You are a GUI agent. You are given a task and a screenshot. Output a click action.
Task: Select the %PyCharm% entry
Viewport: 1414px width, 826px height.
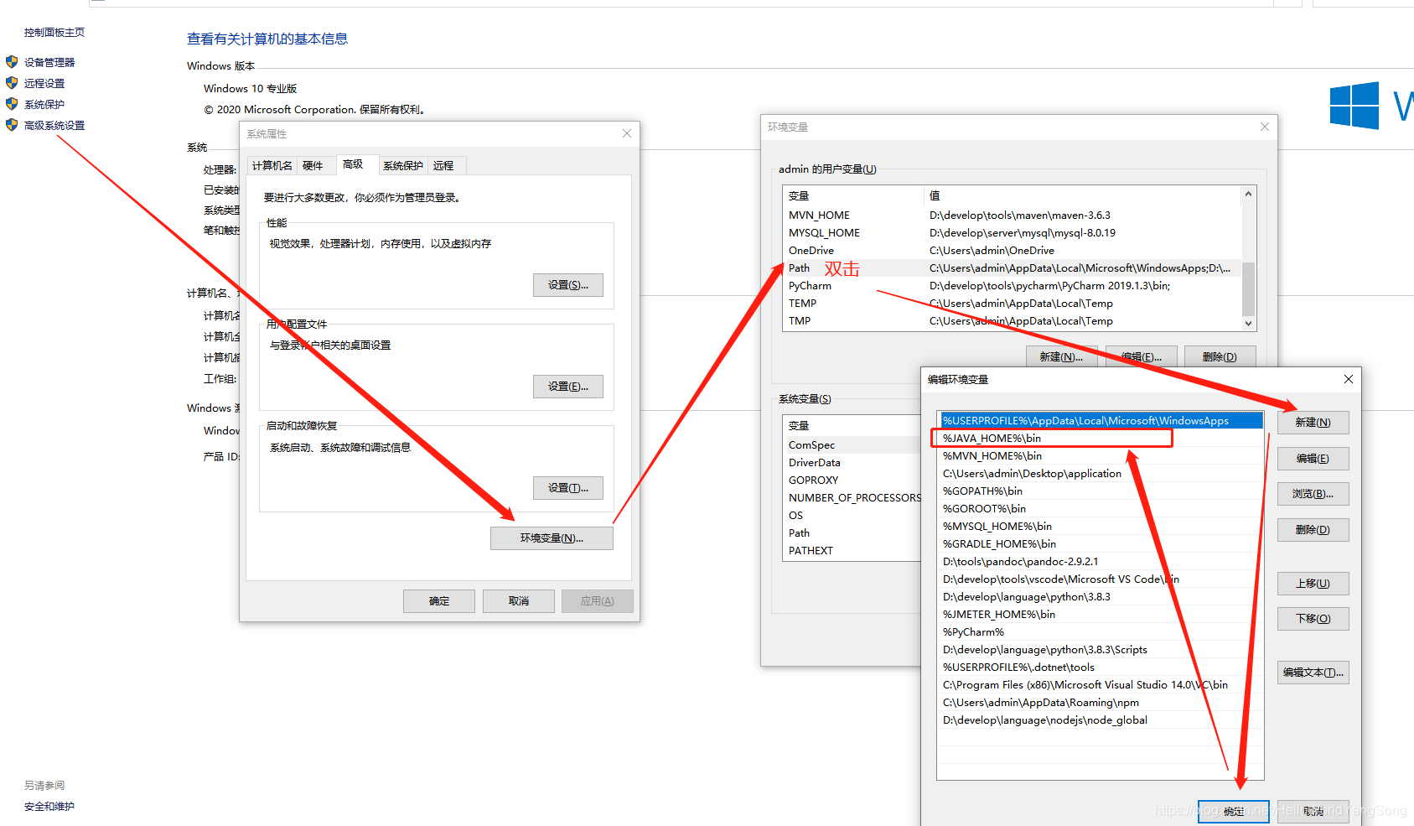(1101, 632)
